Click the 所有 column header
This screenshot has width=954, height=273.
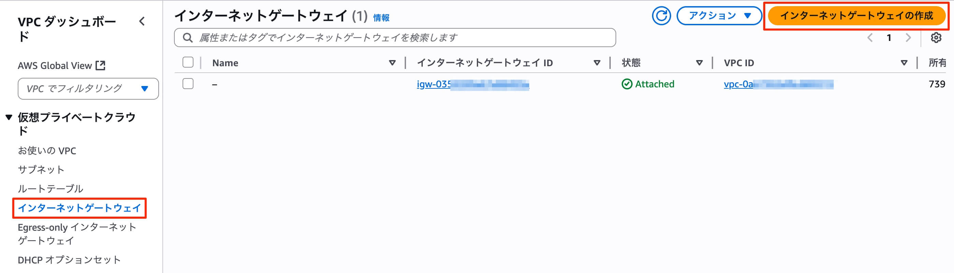(x=937, y=63)
